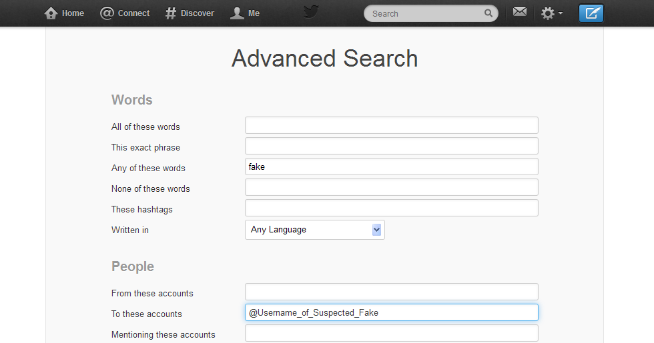Image resolution: width=654 pixels, height=343 pixels.
Task: Open the settings gear menu
Action: [x=551, y=13]
